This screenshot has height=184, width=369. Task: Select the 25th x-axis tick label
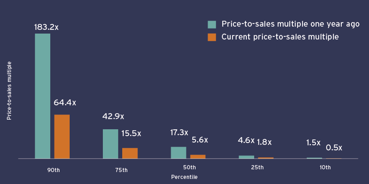click(257, 168)
